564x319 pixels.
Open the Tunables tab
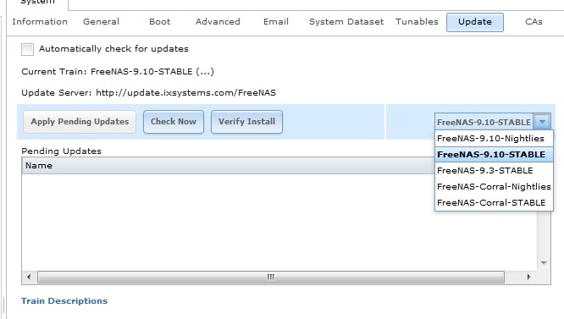(417, 22)
